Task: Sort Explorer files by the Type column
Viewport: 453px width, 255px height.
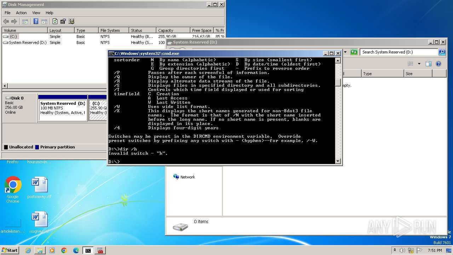Action: [x=383, y=74]
